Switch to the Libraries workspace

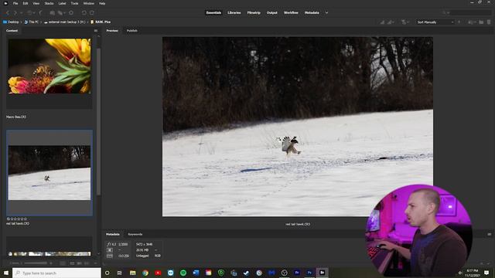[234, 13]
